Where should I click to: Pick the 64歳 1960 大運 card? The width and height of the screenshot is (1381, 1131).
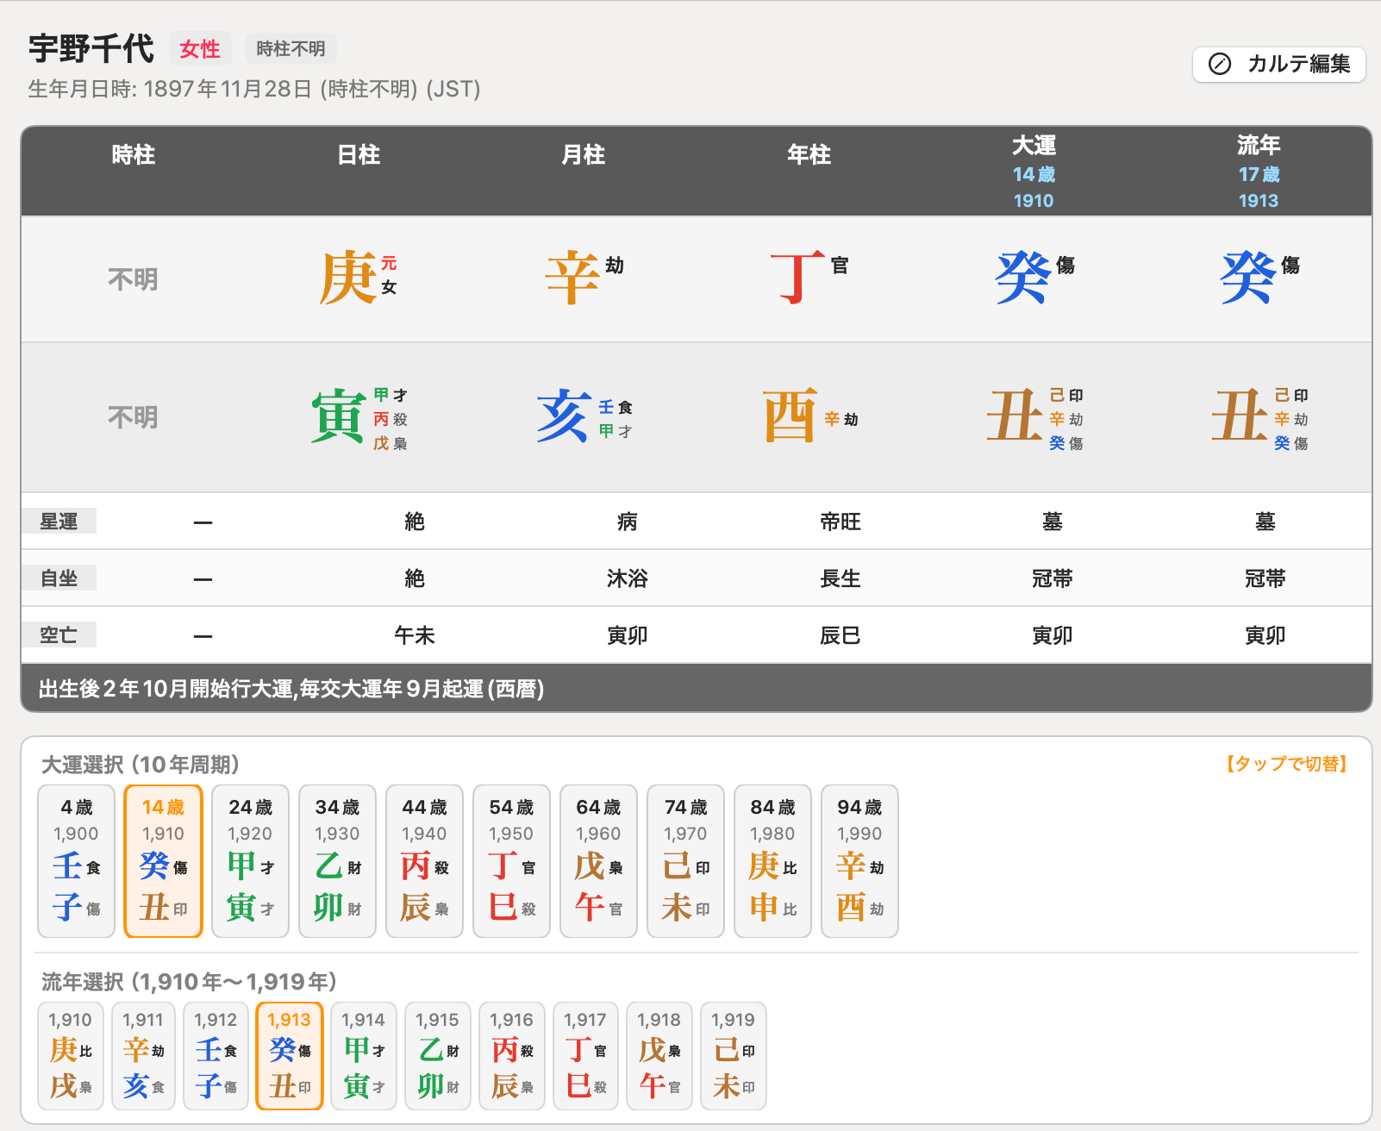[598, 860]
